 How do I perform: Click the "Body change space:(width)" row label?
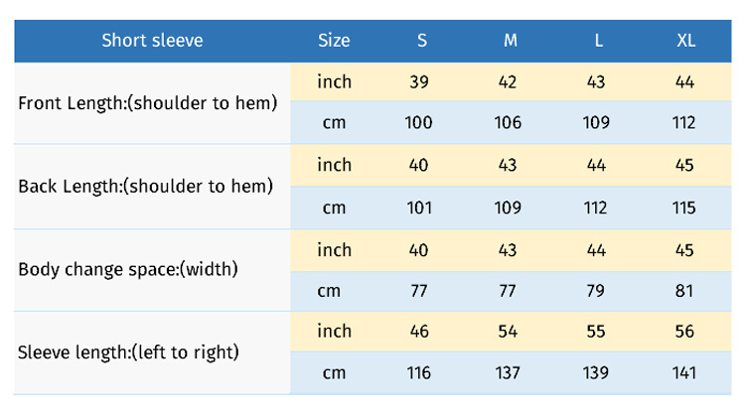tap(128, 269)
